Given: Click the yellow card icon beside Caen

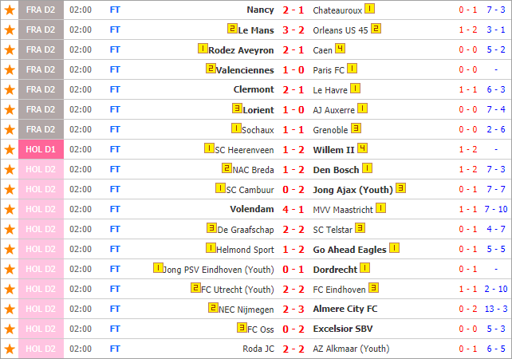Looking at the screenshot, I should [340, 49].
